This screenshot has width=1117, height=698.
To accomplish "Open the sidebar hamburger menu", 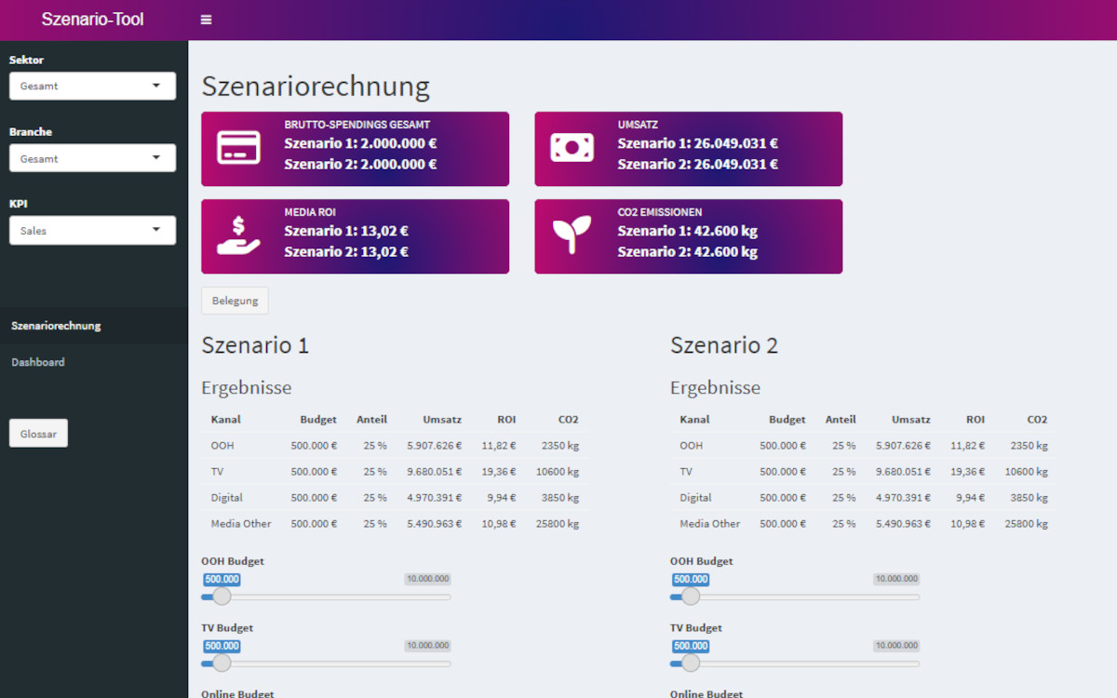I will pos(206,19).
